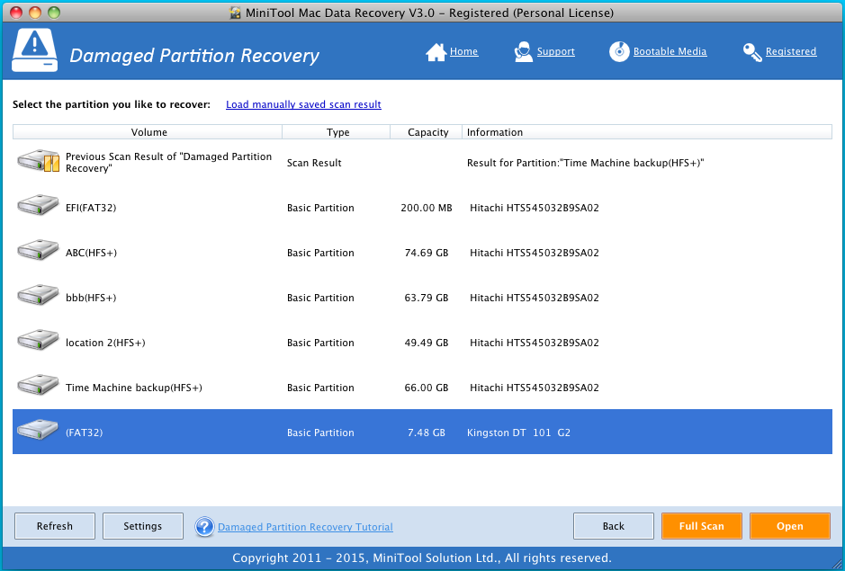
Task: Click the Information column header
Action: click(647, 132)
